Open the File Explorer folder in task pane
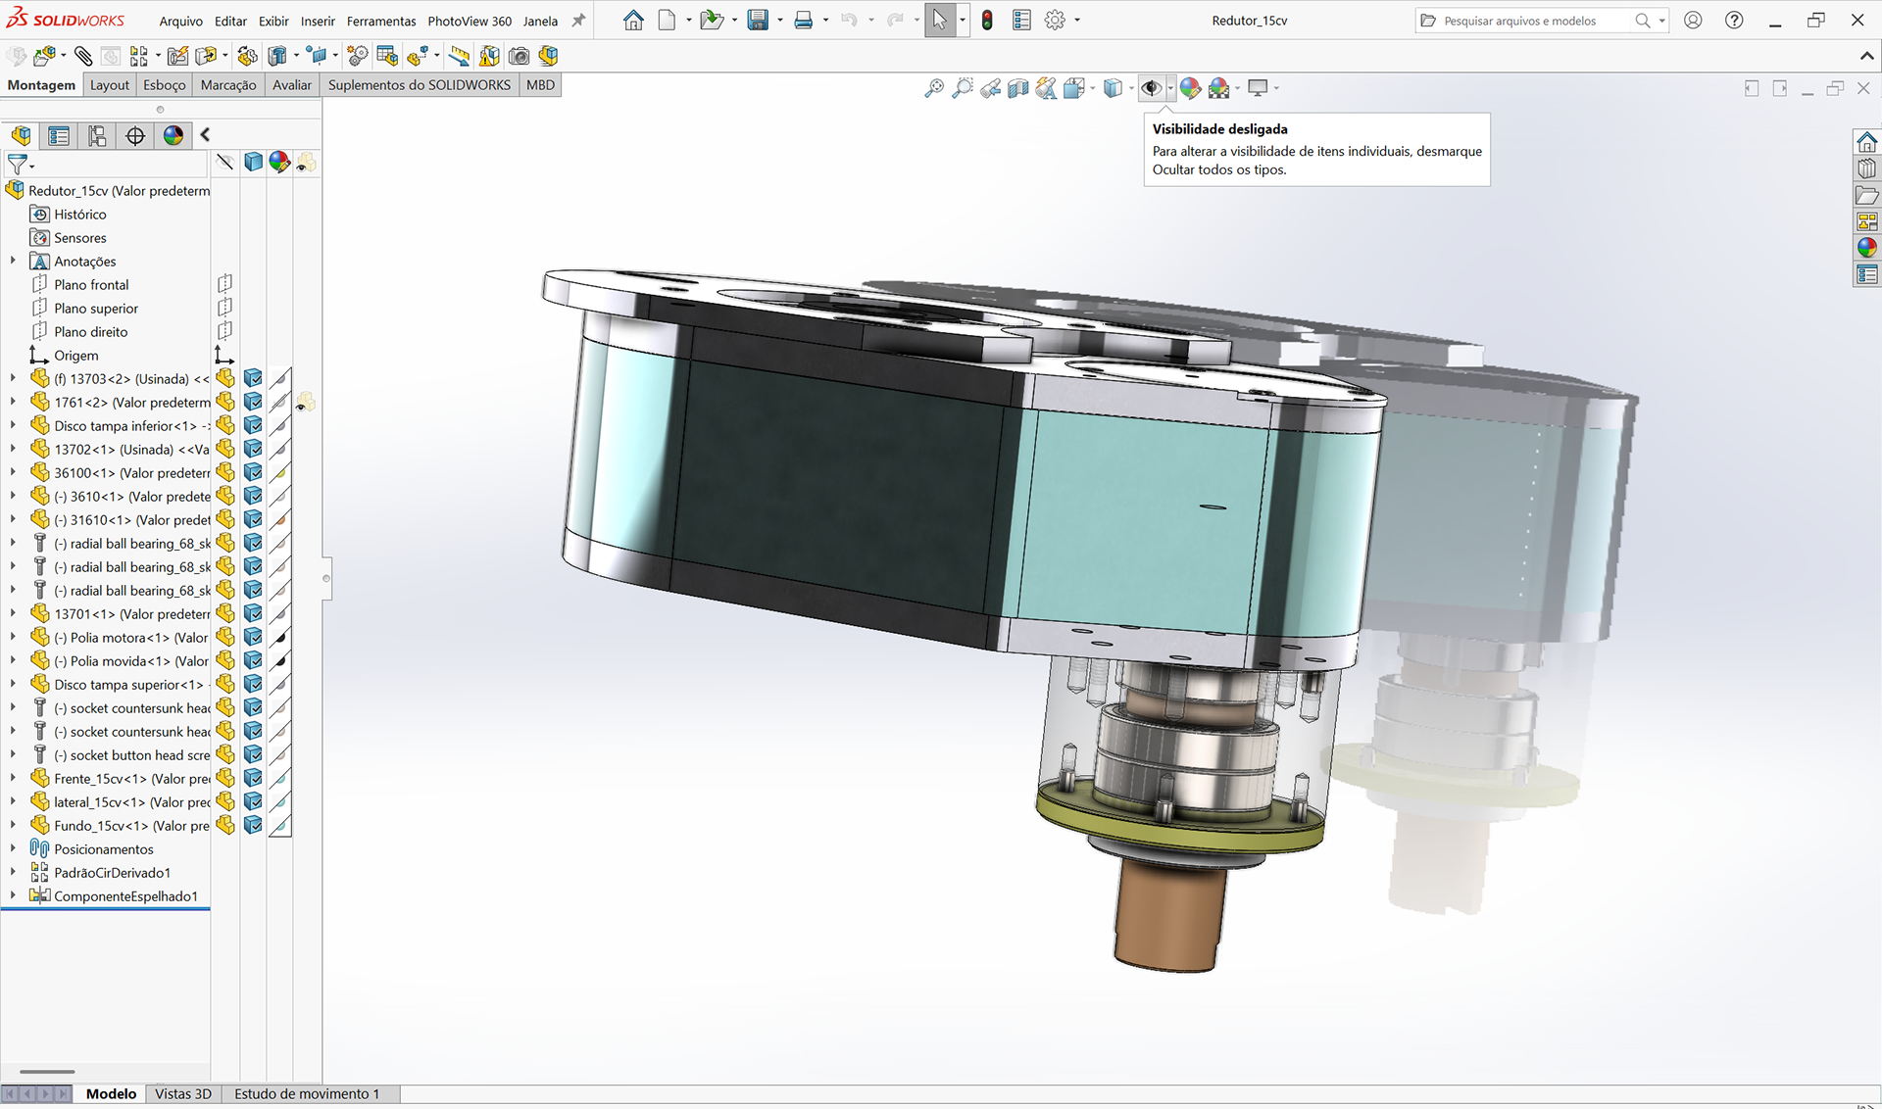Screen dimensions: 1882x1109 point(1866,195)
